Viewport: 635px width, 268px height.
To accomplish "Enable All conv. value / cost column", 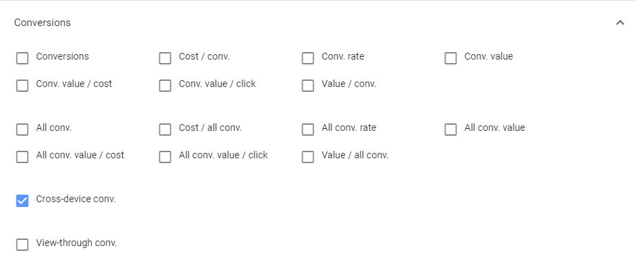I will click(x=22, y=157).
